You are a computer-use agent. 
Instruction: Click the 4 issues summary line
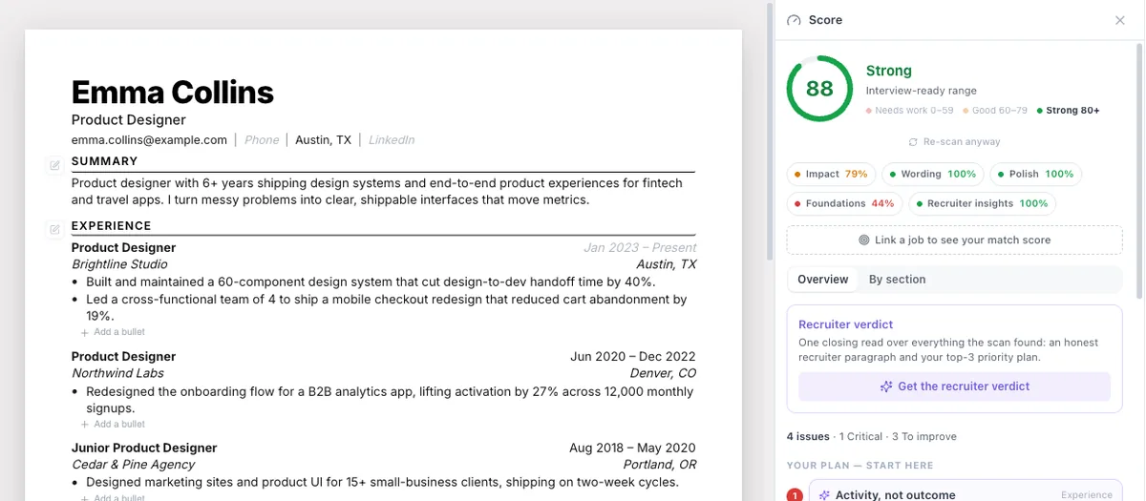click(871, 436)
